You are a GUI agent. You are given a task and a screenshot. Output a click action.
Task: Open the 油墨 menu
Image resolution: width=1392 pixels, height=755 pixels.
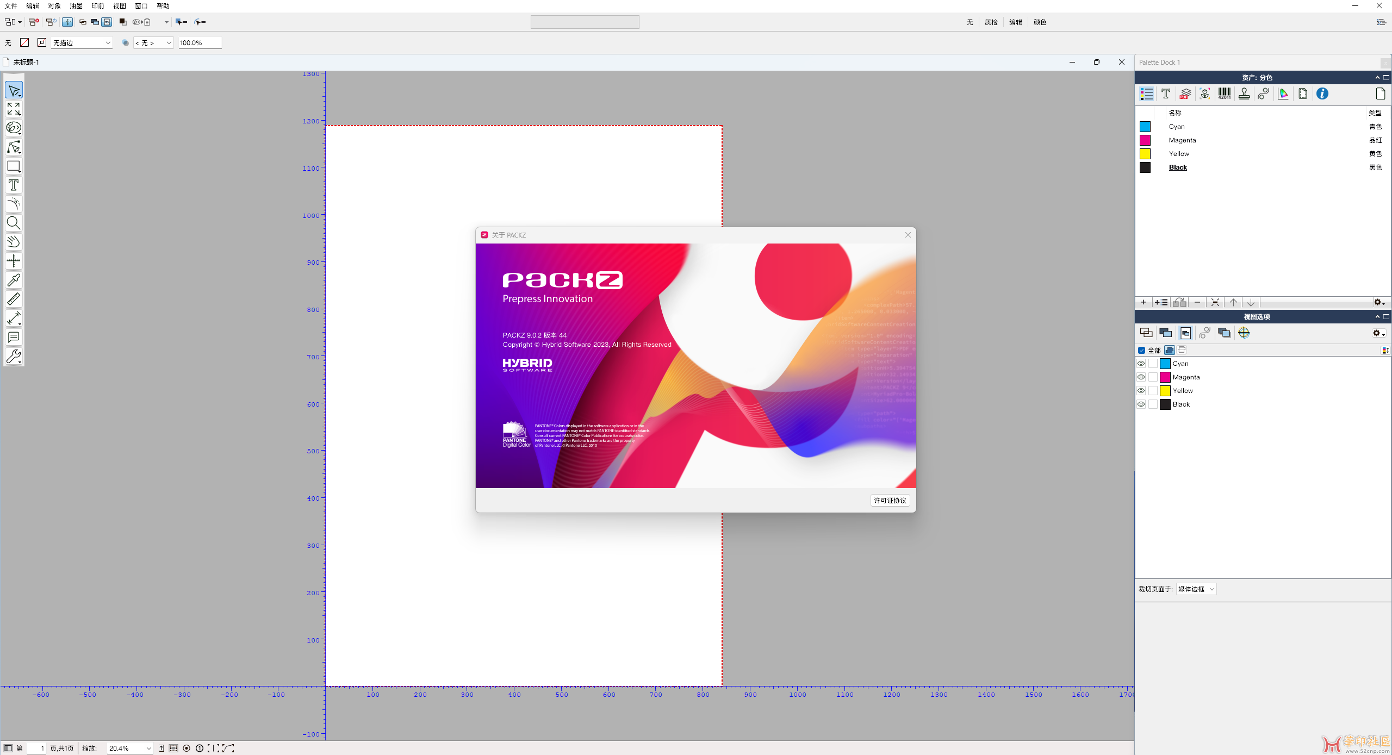(x=76, y=6)
